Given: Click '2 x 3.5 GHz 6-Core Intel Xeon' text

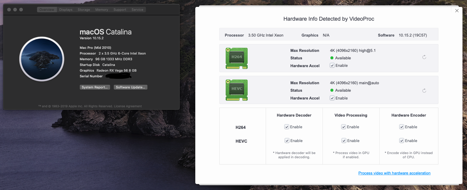Looking at the screenshot, I should (122, 53).
